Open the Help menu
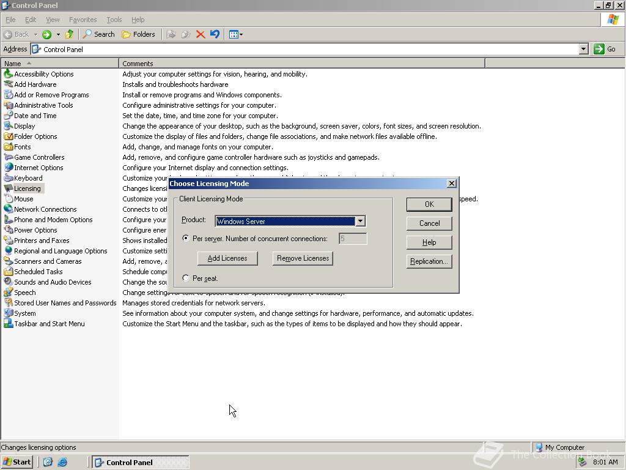The height and width of the screenshot is (470, 626). (138, 20)
